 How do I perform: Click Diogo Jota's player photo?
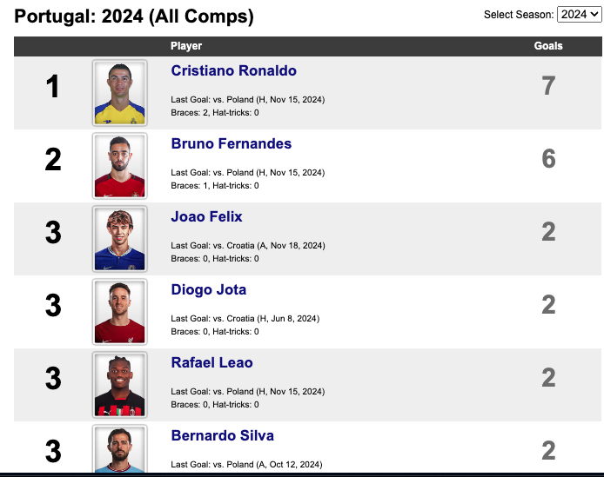pos(120,312)
